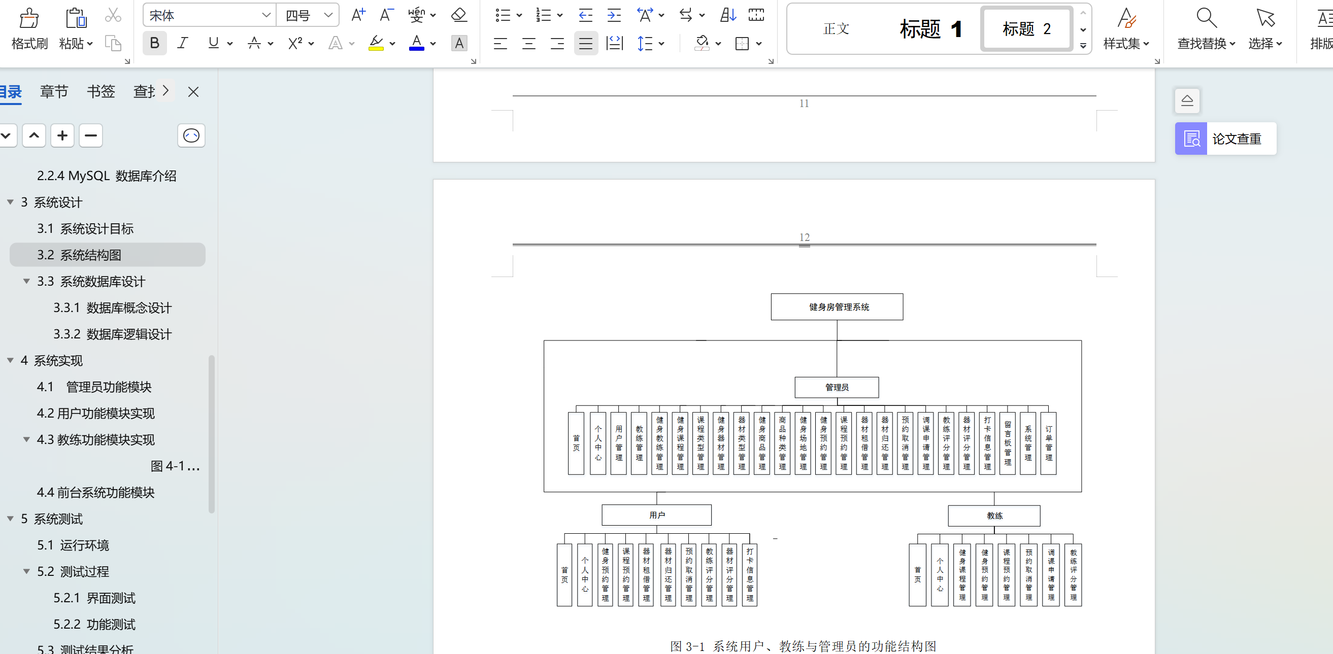Toggle Bold formatting
Image resolution: width=1333 pixels, height=654 pixels.
tap(154, 43)
